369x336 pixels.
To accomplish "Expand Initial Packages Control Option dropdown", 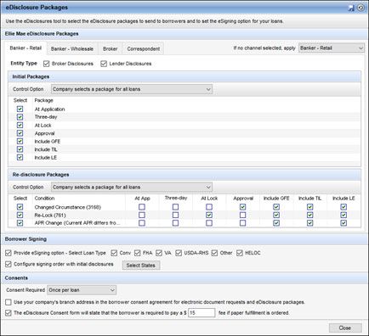I will coord(132,89).
